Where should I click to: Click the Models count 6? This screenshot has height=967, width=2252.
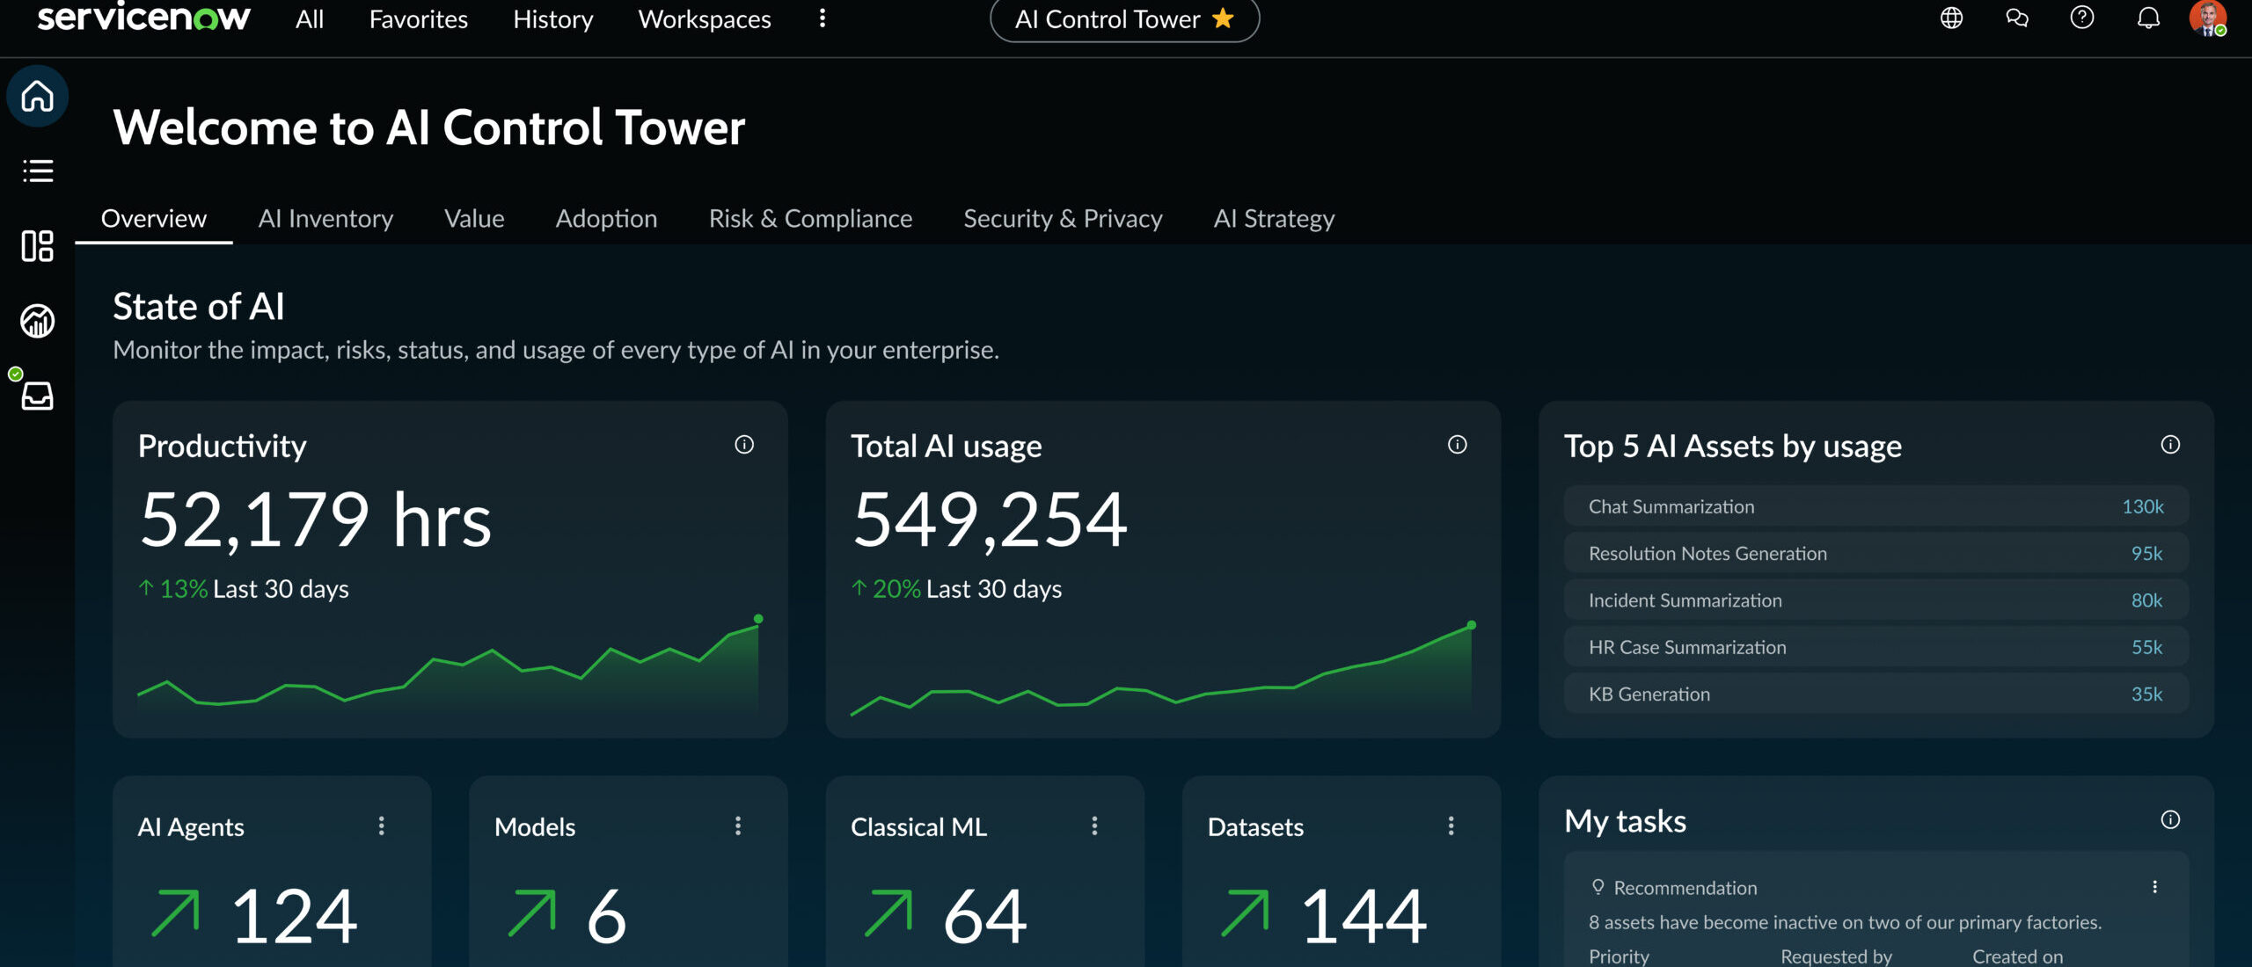(606, 916)
